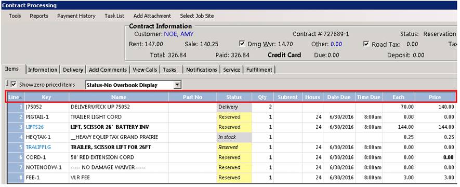Click TRAILER, SCISSOR LIFT FOR 26FT cell

(119, 147)
